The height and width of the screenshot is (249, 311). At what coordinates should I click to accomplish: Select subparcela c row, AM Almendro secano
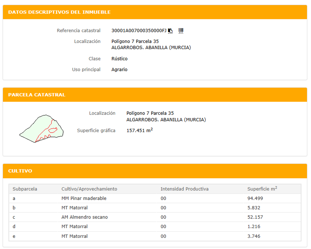coord(155,217)
